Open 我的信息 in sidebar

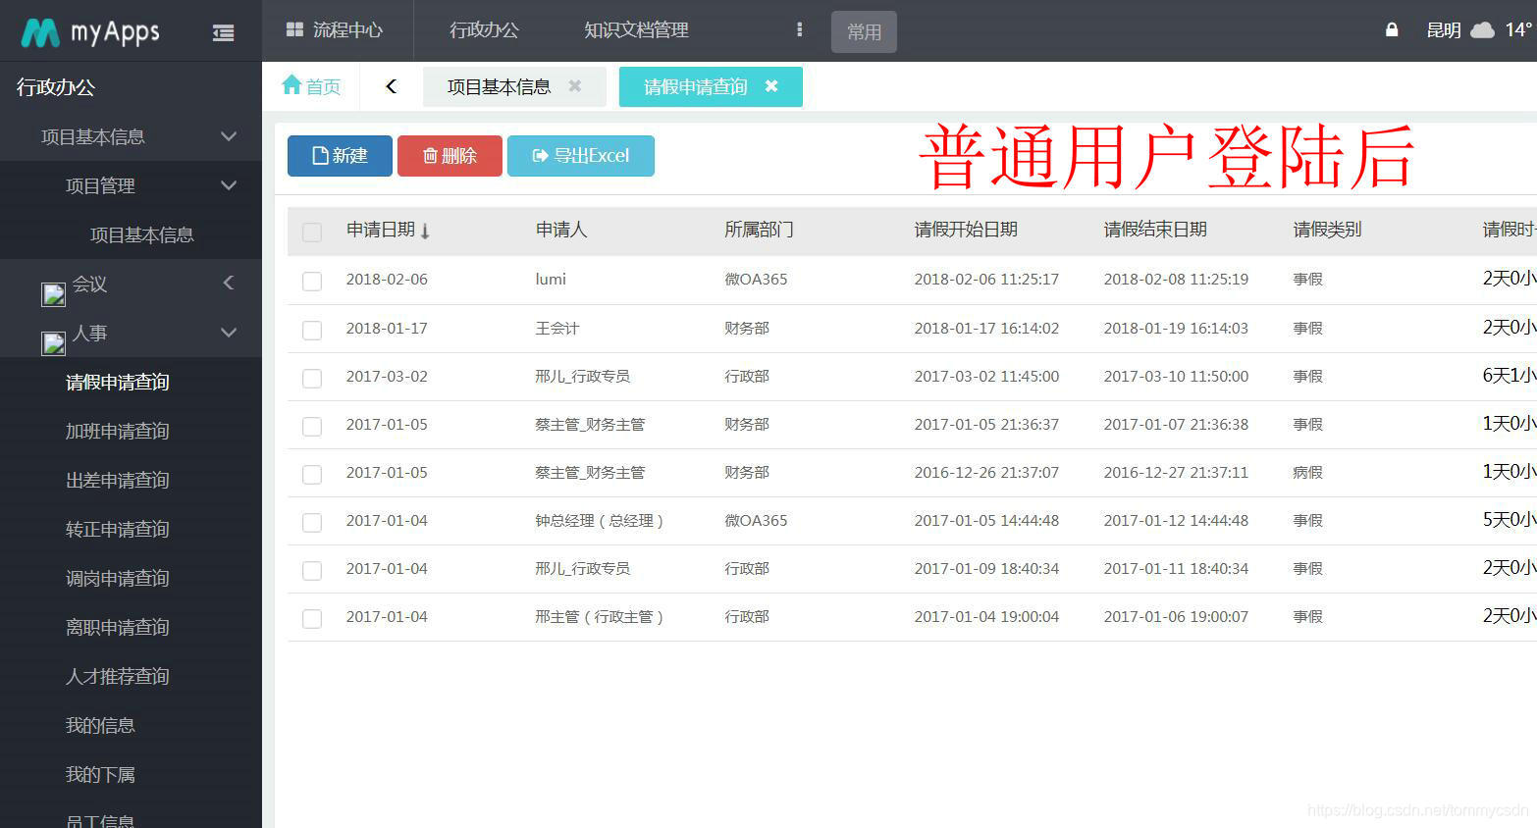[100, 725]
